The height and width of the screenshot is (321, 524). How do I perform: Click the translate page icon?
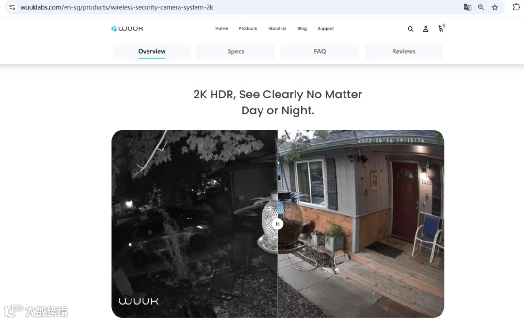click(467, 7)
